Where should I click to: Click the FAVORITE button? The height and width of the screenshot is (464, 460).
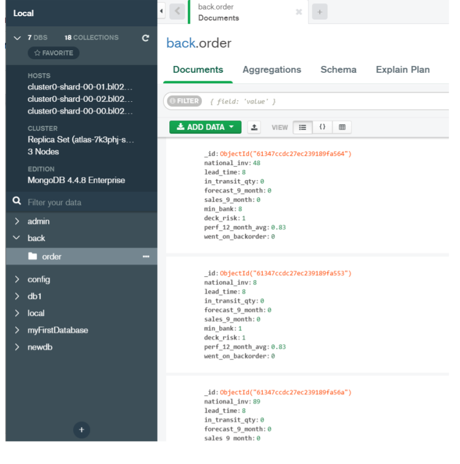(x=54, y=53)
